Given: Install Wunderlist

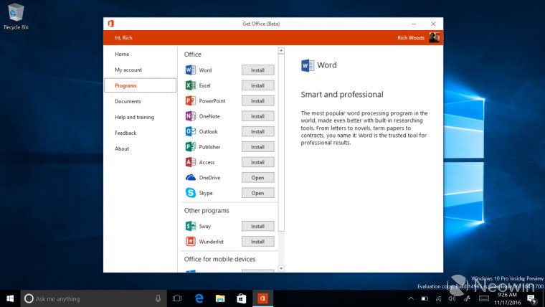Looking at the screenshot, I should click(x=258, y=241).
